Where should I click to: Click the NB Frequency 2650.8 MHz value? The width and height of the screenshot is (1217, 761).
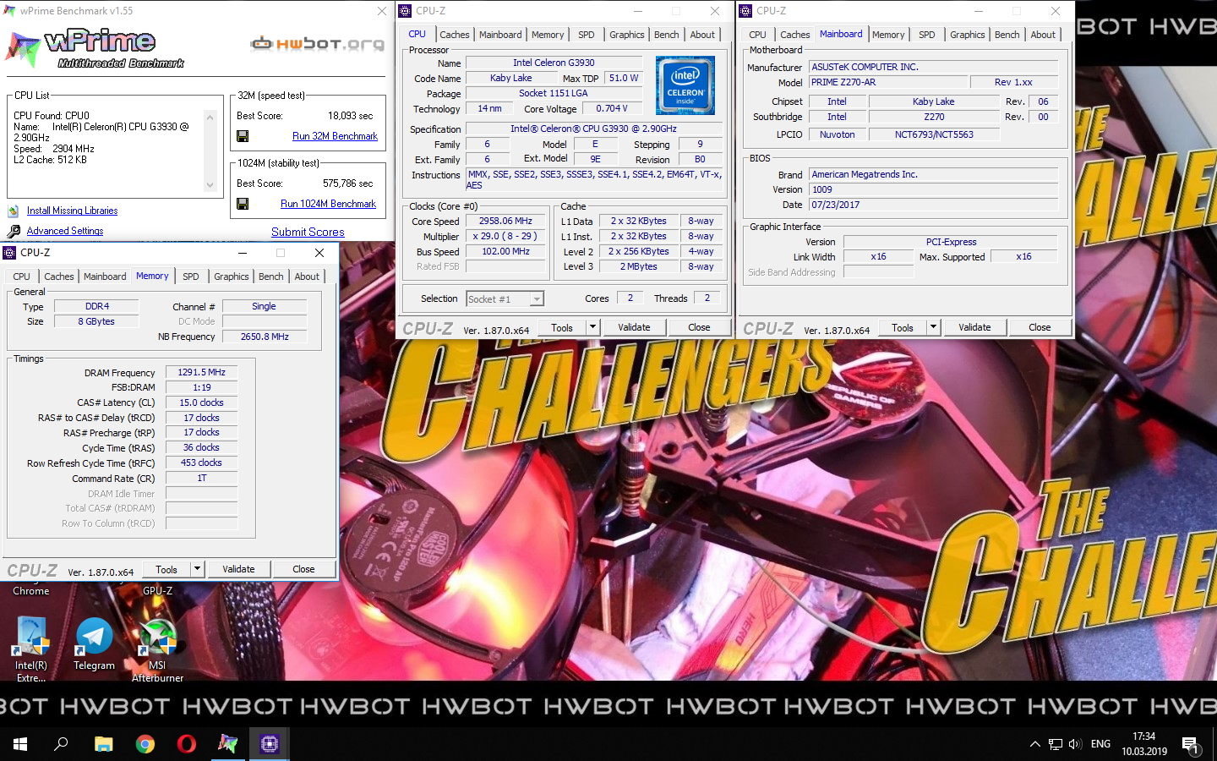tap(265, 337)
